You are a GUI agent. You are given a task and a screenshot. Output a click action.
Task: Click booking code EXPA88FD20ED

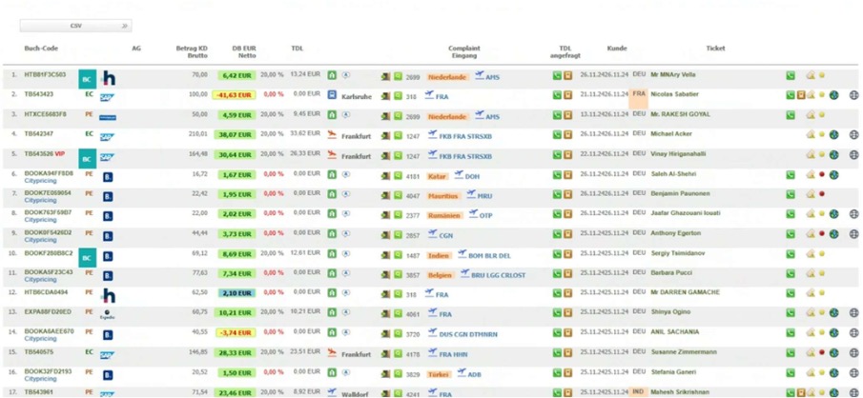pyautogui.click(x=48, y=311)
